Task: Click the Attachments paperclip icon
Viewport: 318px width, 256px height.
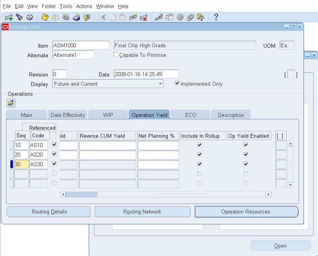Action: (x=190, y=17)
